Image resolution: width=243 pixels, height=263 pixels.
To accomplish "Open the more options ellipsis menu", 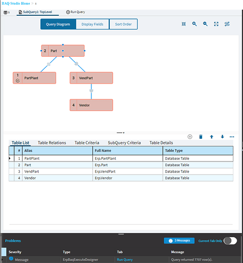I will point(232,137).
